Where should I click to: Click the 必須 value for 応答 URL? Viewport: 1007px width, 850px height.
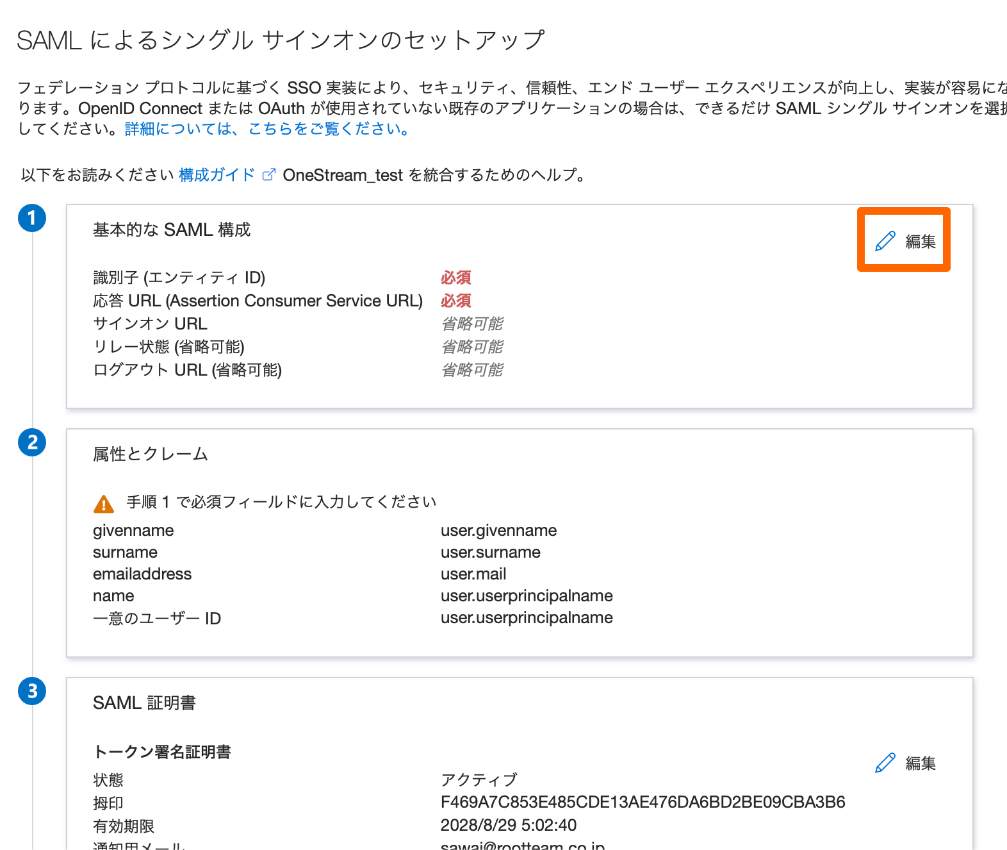[456, 301]
